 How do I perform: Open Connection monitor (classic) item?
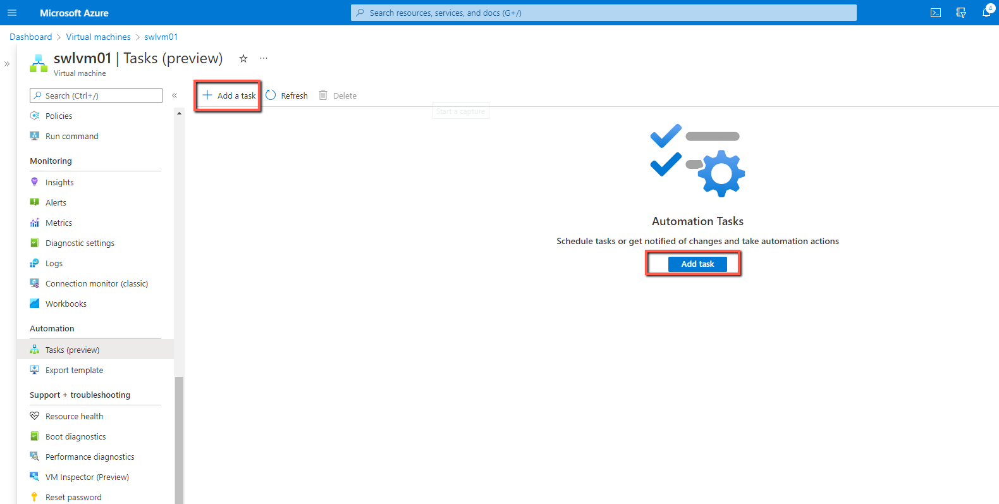(97, 283)
